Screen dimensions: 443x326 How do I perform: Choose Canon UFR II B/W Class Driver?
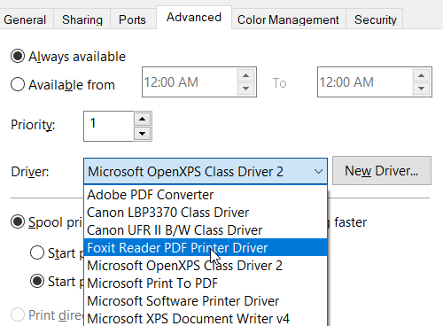(x=206, y=230)
